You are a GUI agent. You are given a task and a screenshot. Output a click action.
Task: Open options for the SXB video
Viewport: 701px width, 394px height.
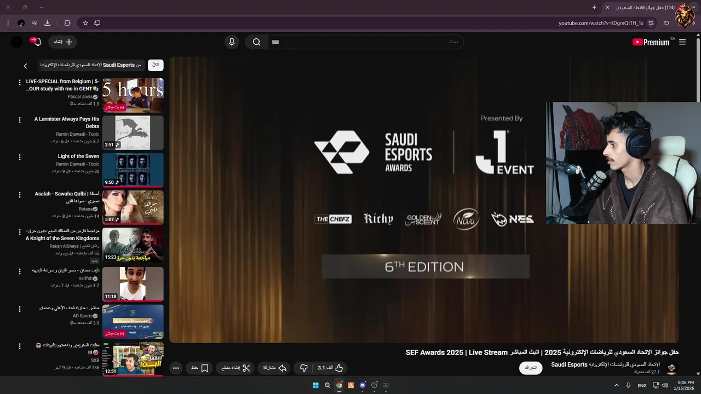20,346
